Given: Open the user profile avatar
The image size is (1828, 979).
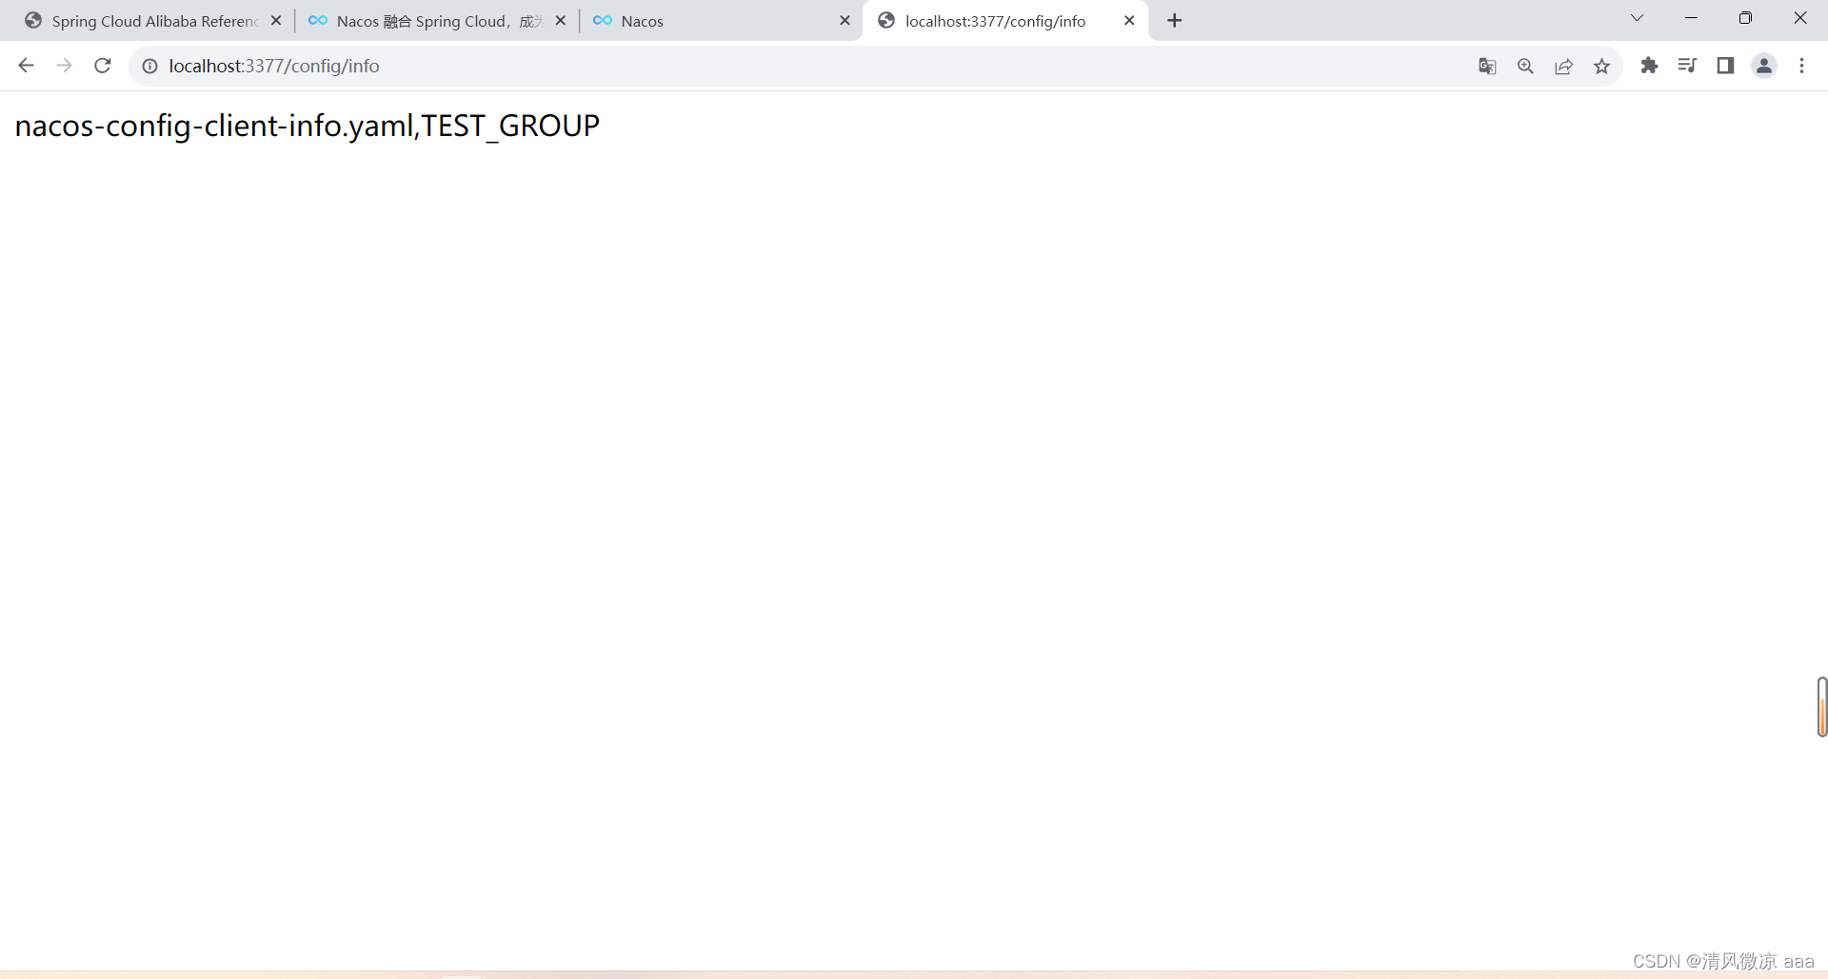Looking at the screenshot, I should click(1764, 66).
